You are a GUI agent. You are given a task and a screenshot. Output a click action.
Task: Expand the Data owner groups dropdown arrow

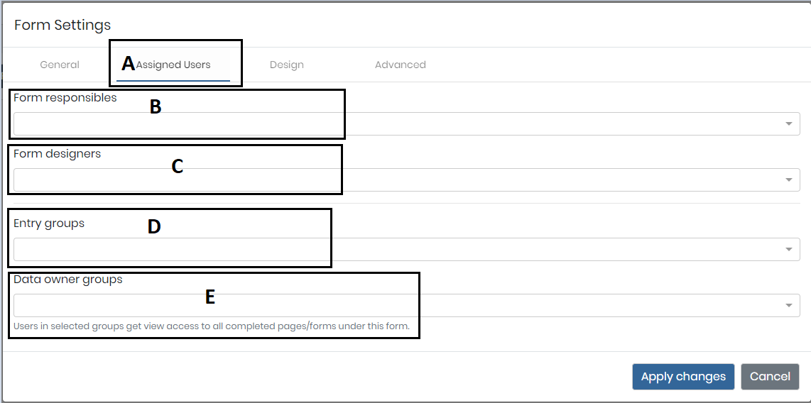coord(789,305)
